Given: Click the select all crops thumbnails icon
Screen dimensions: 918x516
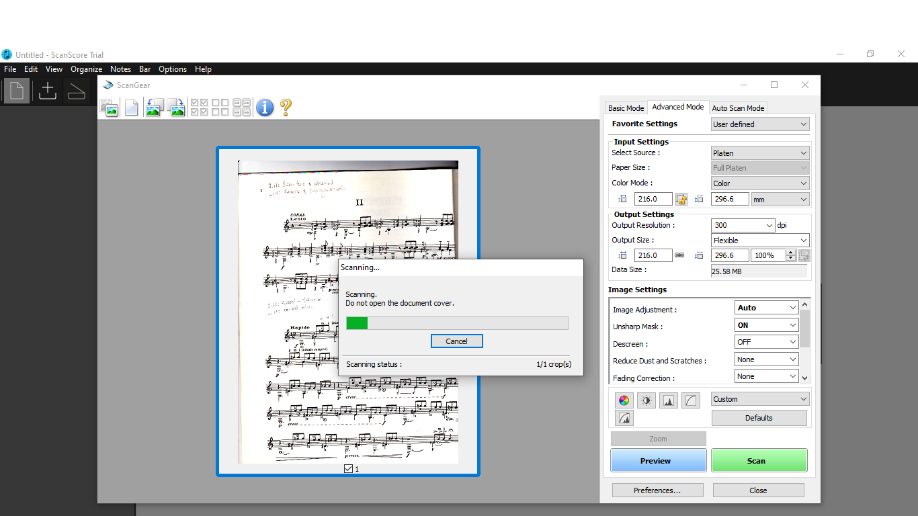Looking at the screenshot, I should coord(242,107).
